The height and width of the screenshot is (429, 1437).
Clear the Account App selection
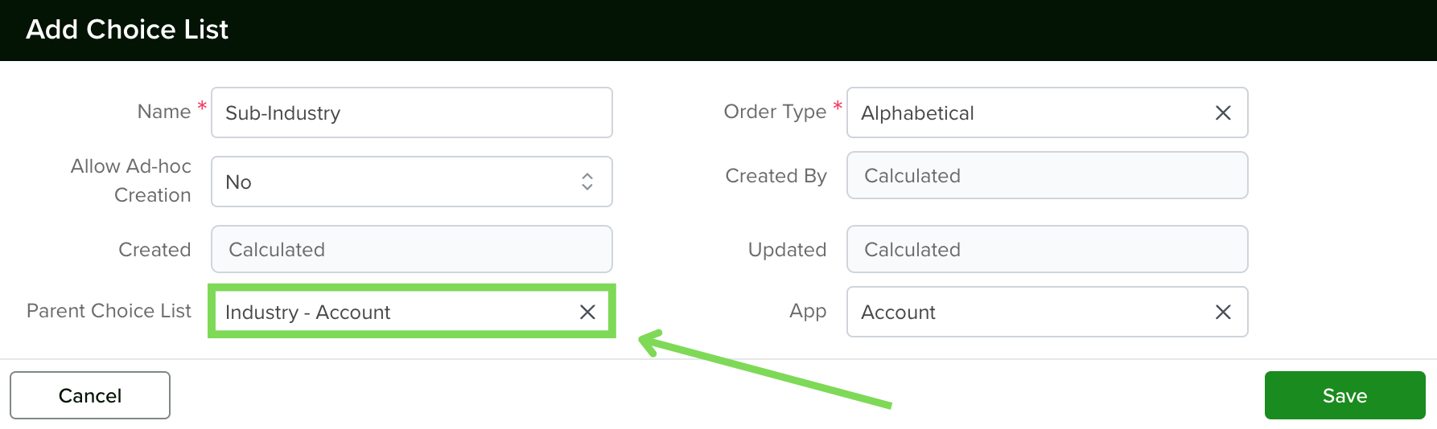[1223, 312]
